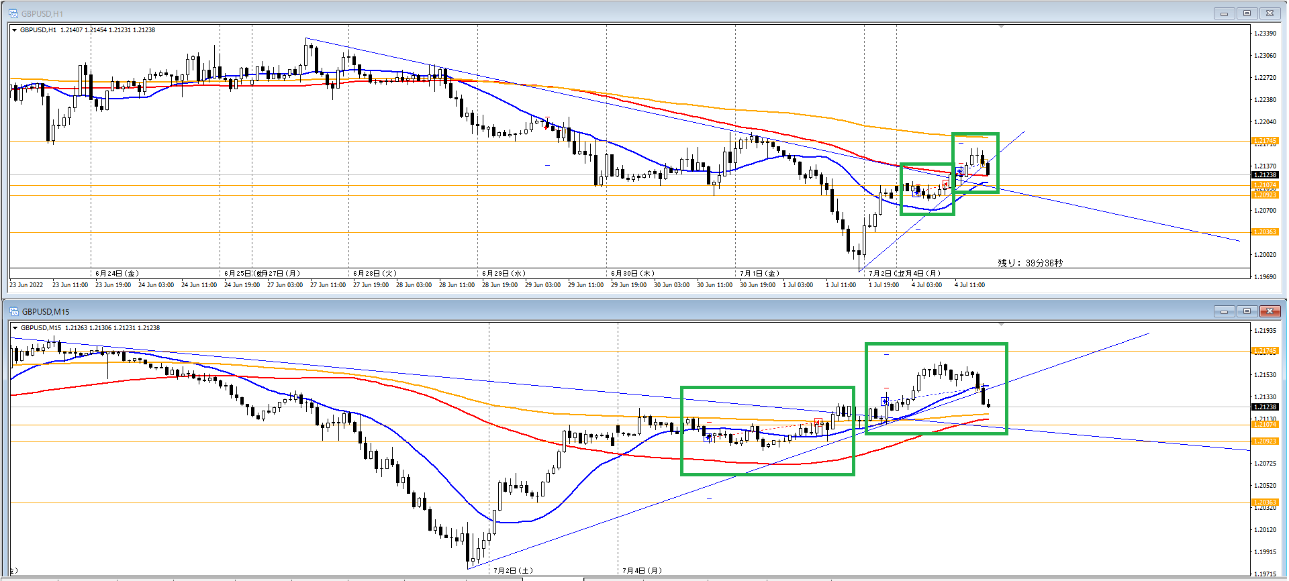Click the 1.22720 price scale label
This screenshot has width=1289, height=581.
[1266, 78]
